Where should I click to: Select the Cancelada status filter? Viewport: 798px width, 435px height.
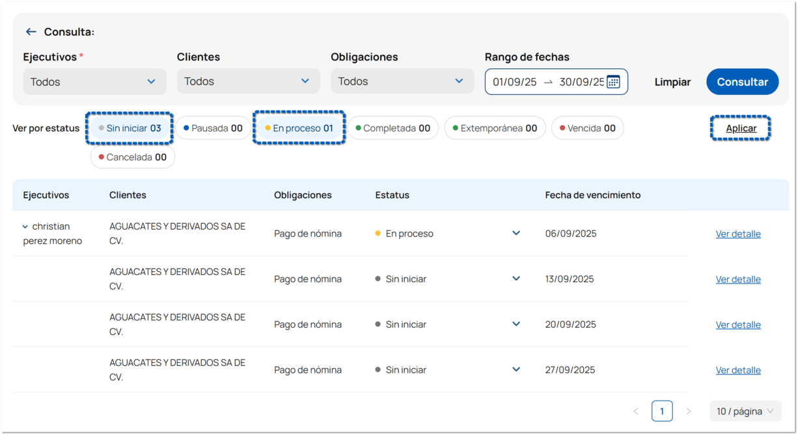point(133,157)
